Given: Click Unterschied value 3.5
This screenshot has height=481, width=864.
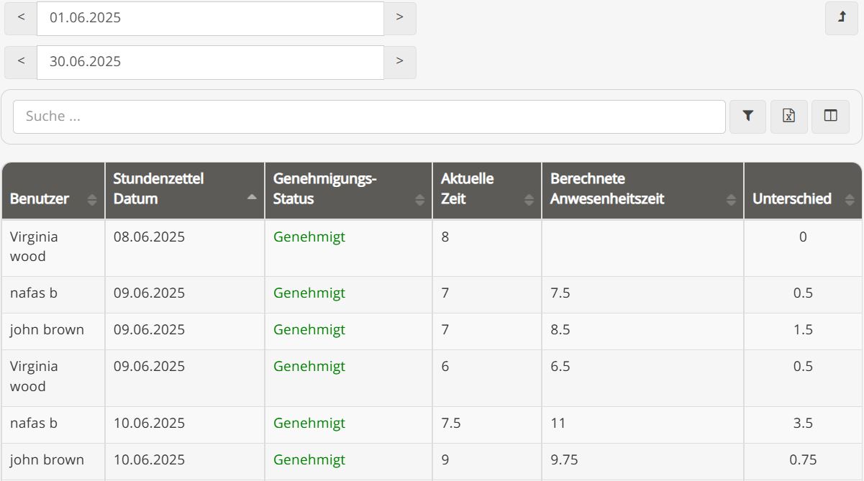Looking at the screenshot, I should (803, 423).
